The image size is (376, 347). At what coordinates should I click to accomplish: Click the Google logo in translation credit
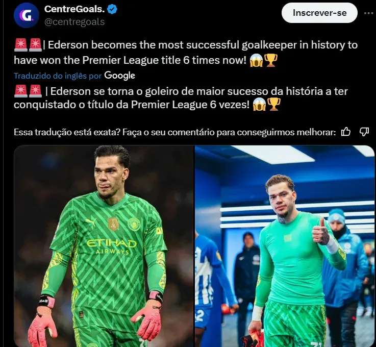[120, 76]
